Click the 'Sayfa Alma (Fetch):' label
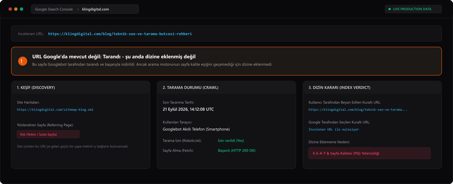Viewport: 453px width, 184px height. click(178, 150)
